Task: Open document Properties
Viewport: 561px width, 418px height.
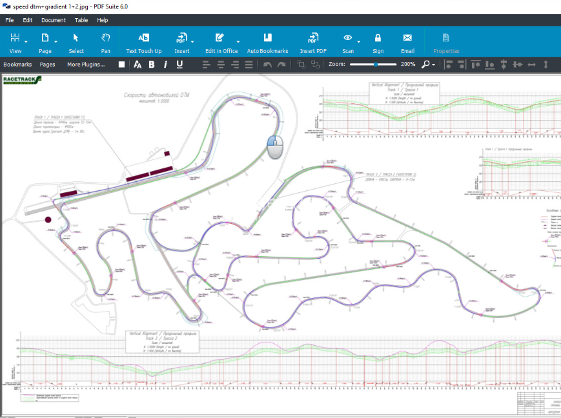Action: [446, 43]
